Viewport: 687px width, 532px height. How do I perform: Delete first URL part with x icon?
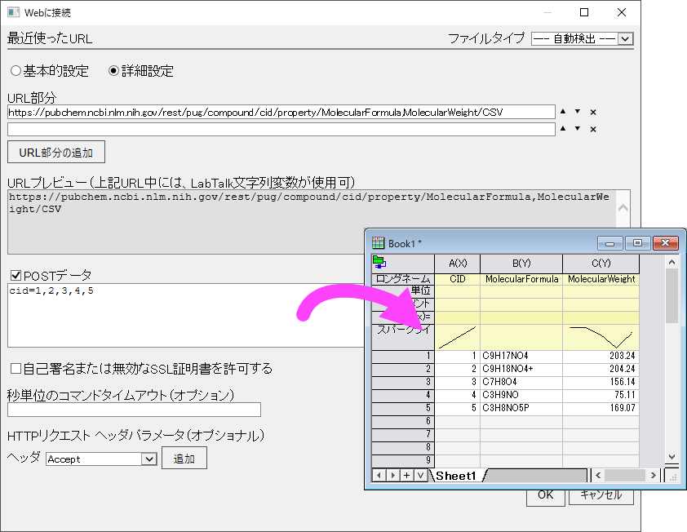click(593, 112)
